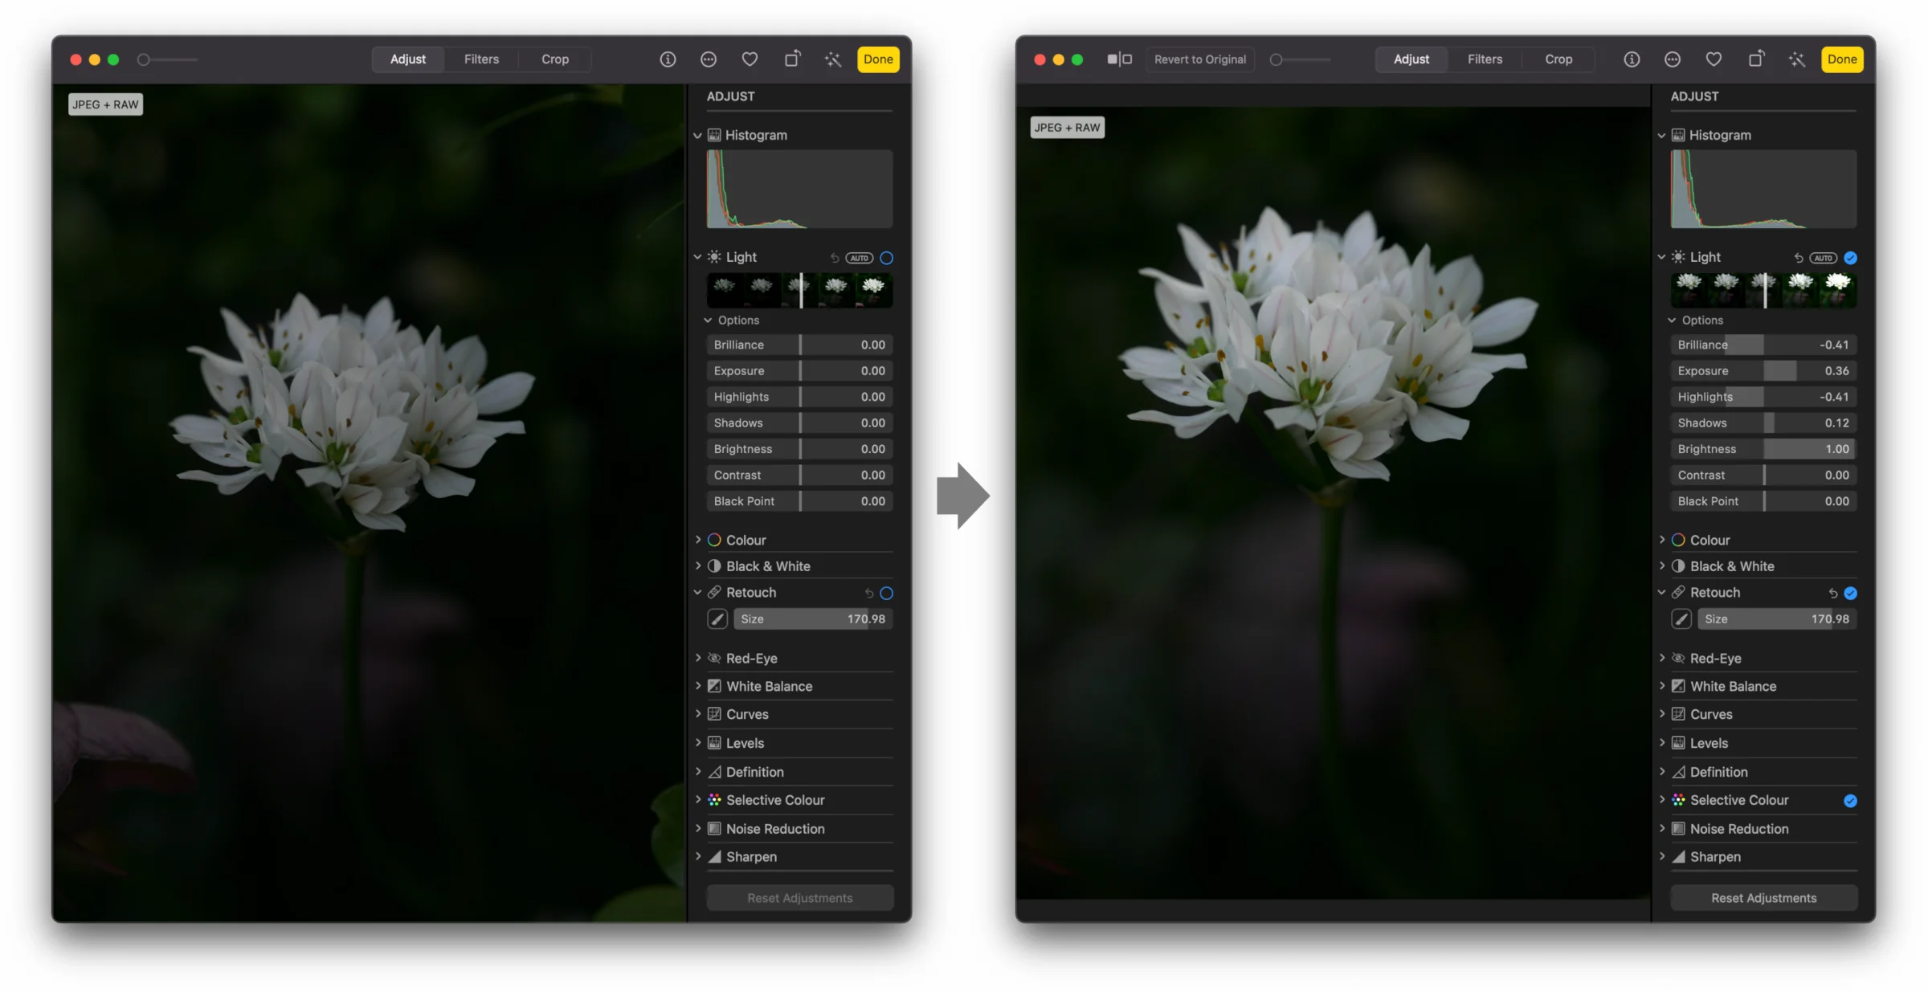
Task: Enable Light adjustment circle in left window
Action: click(887, 258)
